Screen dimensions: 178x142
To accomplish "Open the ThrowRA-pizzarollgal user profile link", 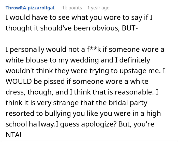I will [30, 8].
